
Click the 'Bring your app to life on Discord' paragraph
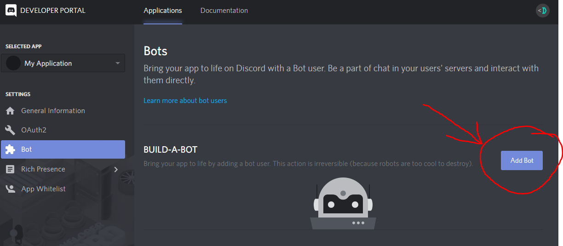coord(341,74)
